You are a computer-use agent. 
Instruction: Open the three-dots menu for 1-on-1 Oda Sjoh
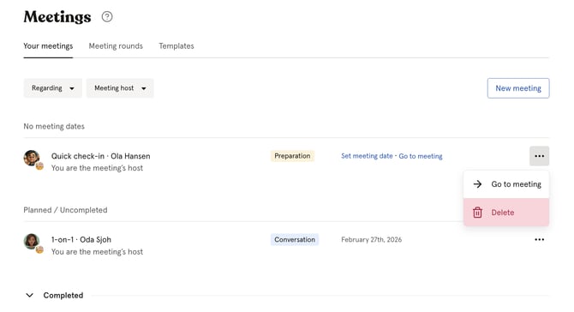point(539,239)
